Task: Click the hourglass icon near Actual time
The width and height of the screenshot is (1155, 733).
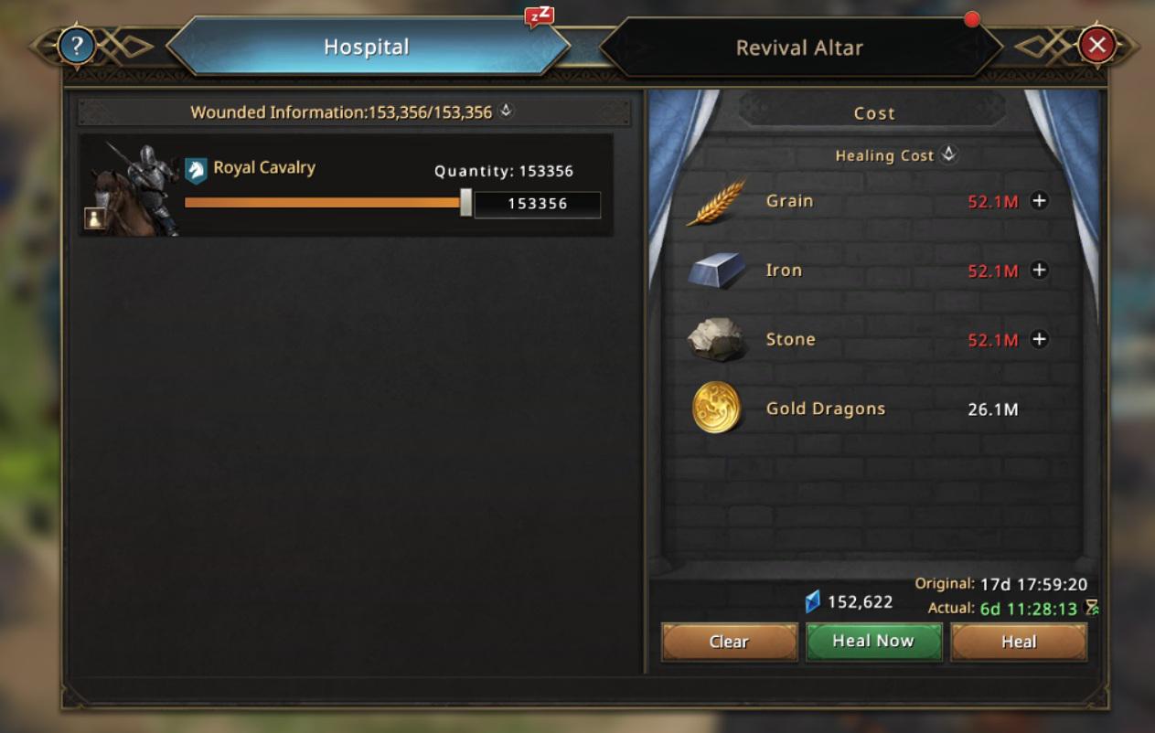Action: [x=1090, y=608]
